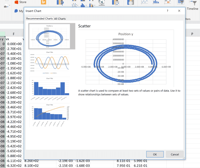The width and height of the screenshot is (200, 168).
Task: Select cell with -2.19E-03
Action: (65, 161)
